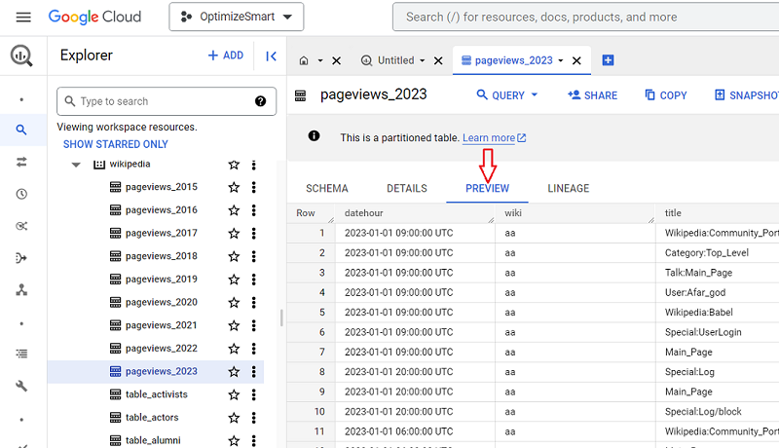Open the pageviews_2023 tab dropdown arrow

click(561, 60)
